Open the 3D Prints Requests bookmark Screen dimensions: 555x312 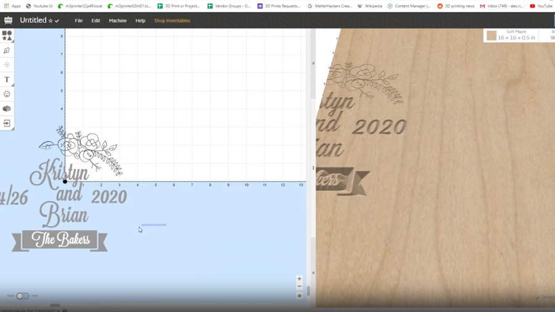point(279,6)
